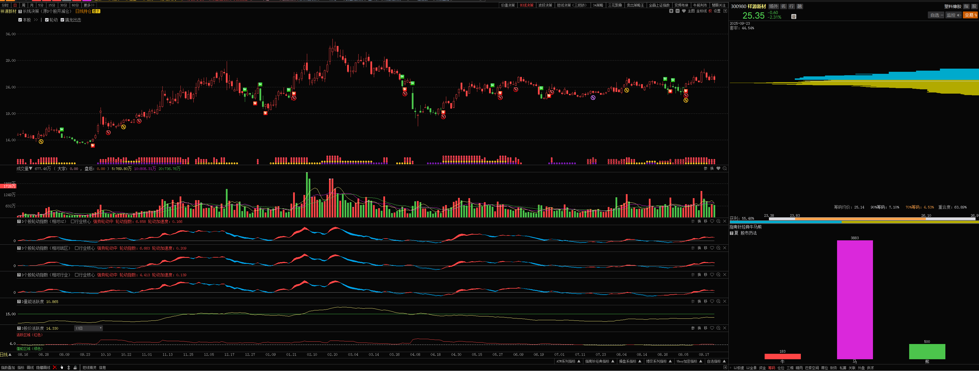Click the magnifier icon on the volume panel
The height and width of the screenshot is (371, 979).
coord(724,169)
